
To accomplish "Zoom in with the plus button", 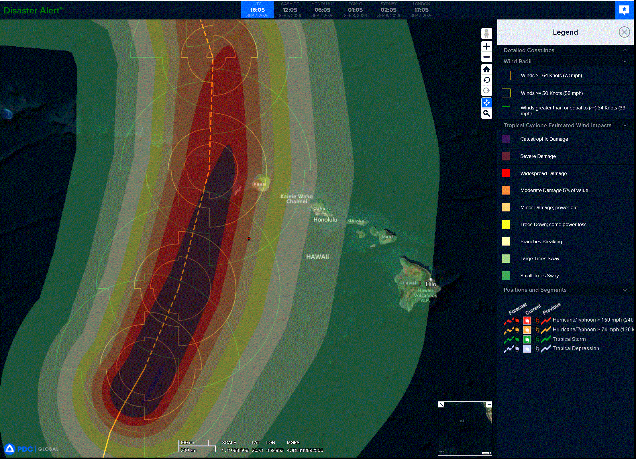I will coord(486,46).
